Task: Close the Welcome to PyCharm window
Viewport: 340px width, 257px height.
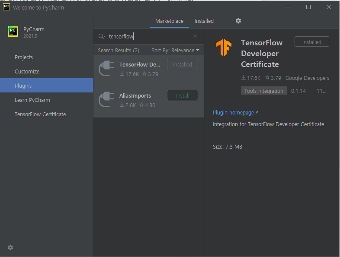Action: point(329,7)
